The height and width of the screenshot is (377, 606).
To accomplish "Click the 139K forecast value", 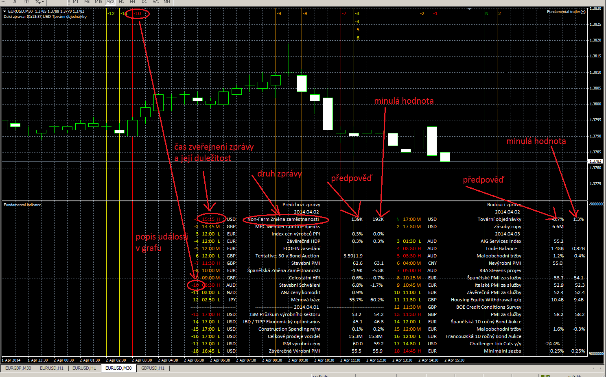I will pyautogui.click(x=357, y=219).
